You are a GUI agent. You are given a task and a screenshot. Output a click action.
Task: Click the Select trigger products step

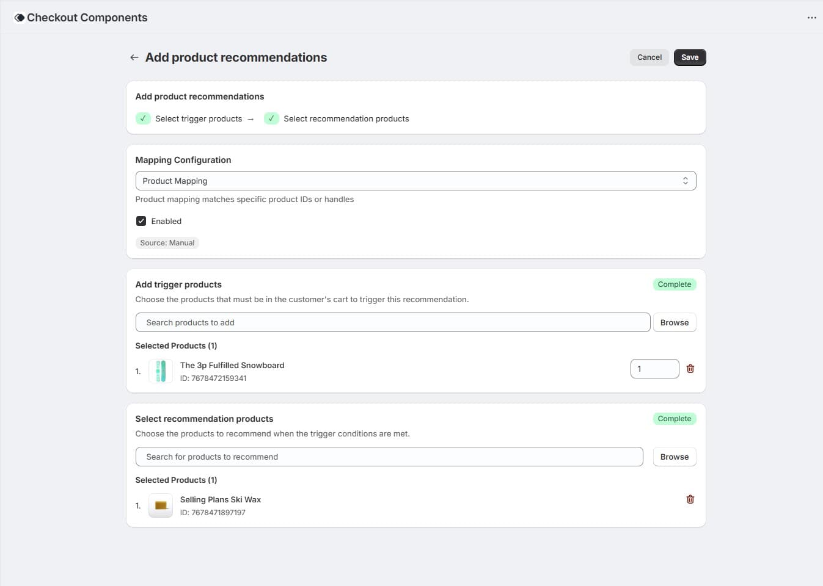[x=199, y=118]
